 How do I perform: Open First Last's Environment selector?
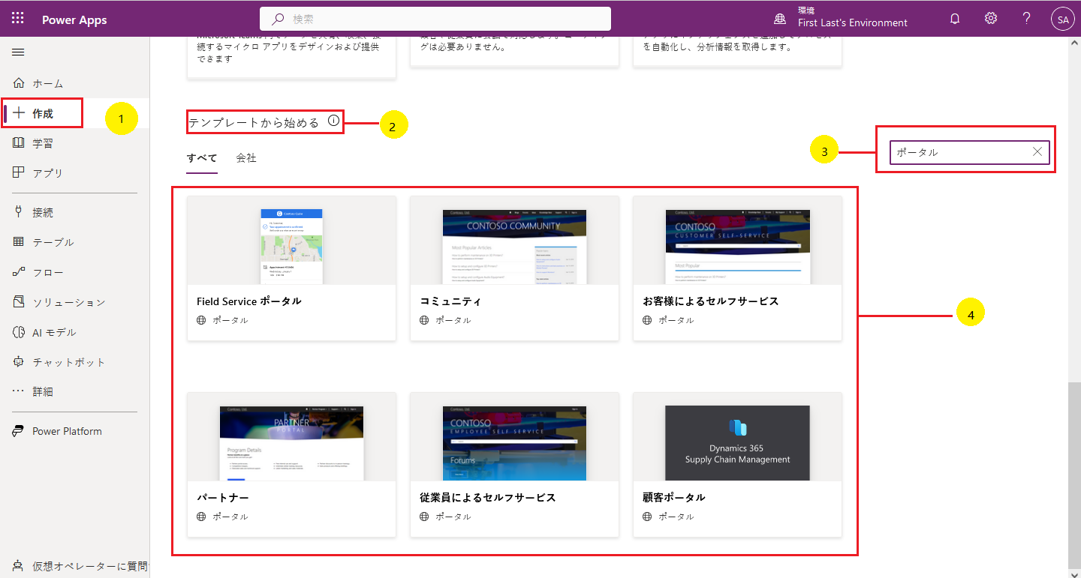click(853, 23)
